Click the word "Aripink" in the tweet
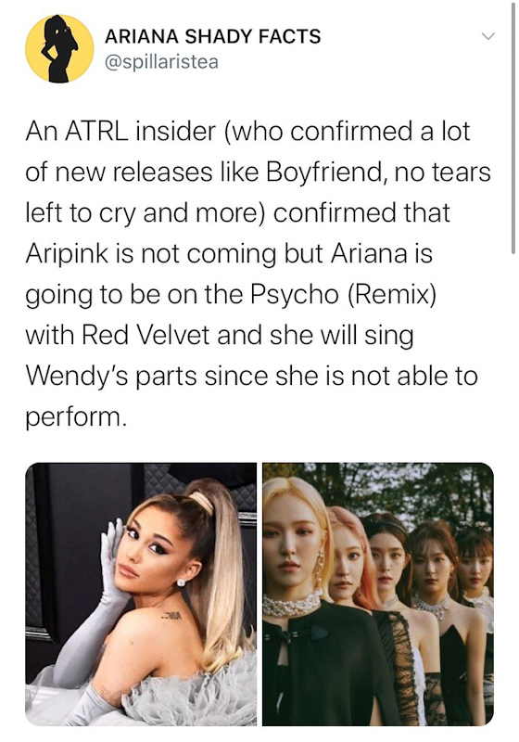The image size is (519, 742). (x=67, y=254)
